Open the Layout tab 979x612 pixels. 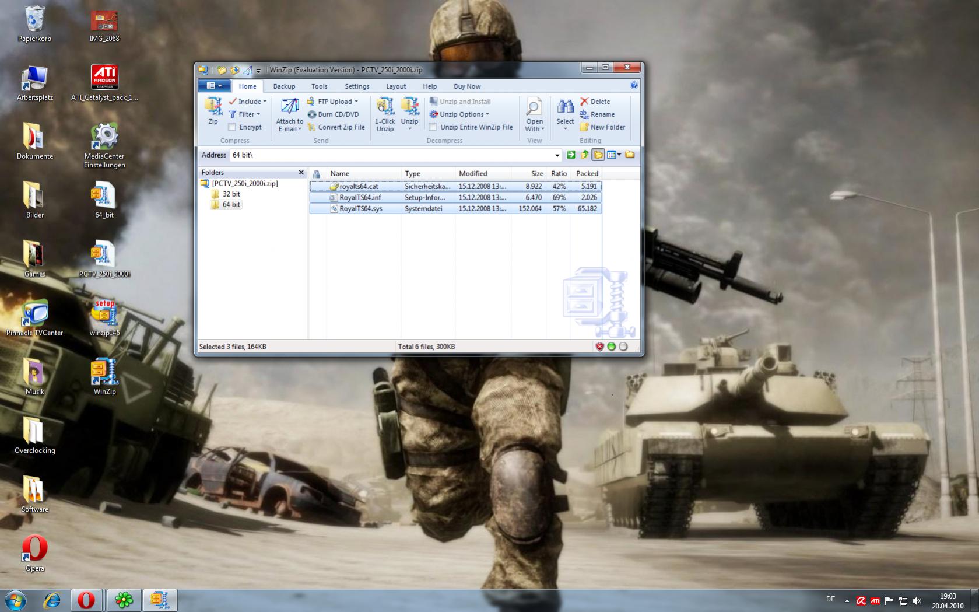[x=396, y=86]
